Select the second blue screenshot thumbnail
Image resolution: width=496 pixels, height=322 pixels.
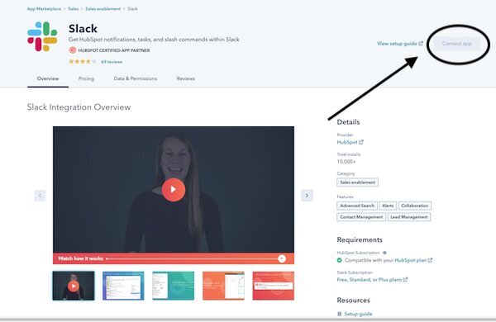(x=123, y=286)
